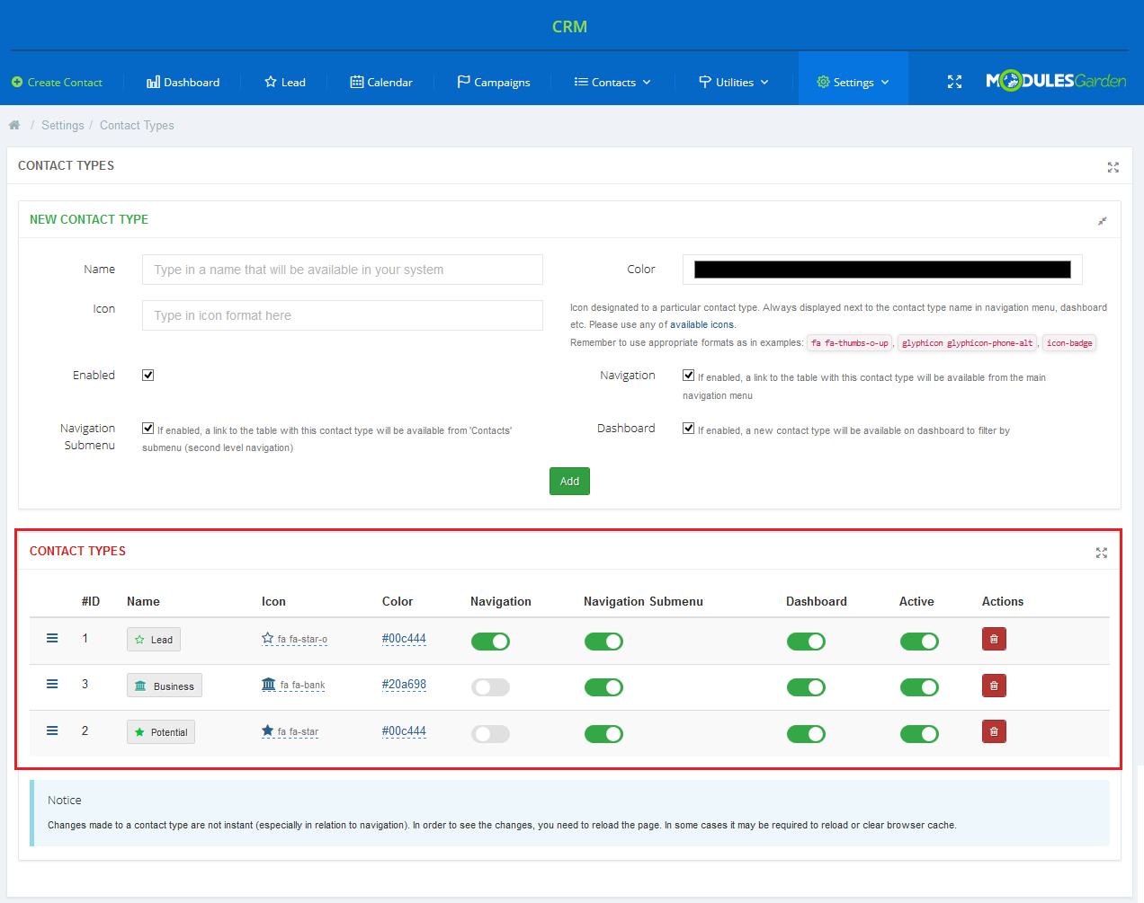Go to the Lead menu item
Viewport: 1144px width, 903px height.
[x=284, y=82]
